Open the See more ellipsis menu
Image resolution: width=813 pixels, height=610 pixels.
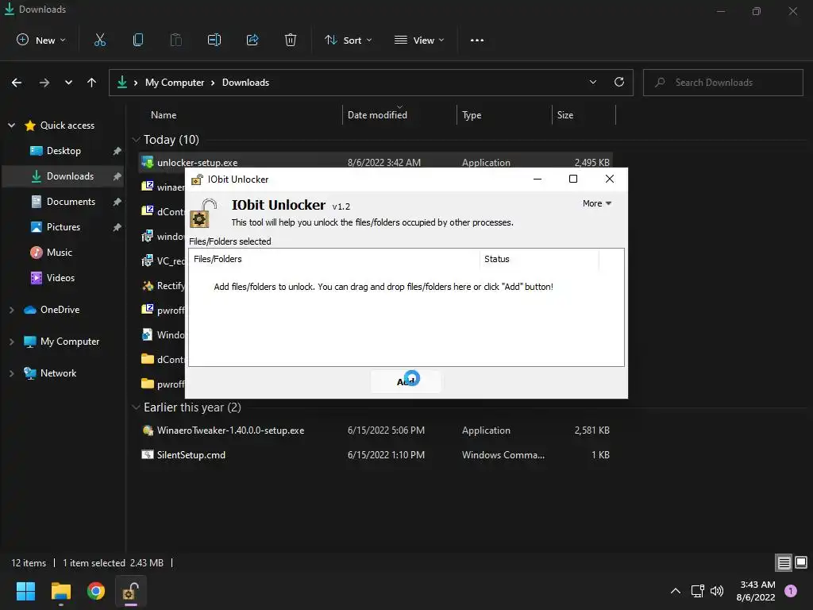(x=477, y=40)
